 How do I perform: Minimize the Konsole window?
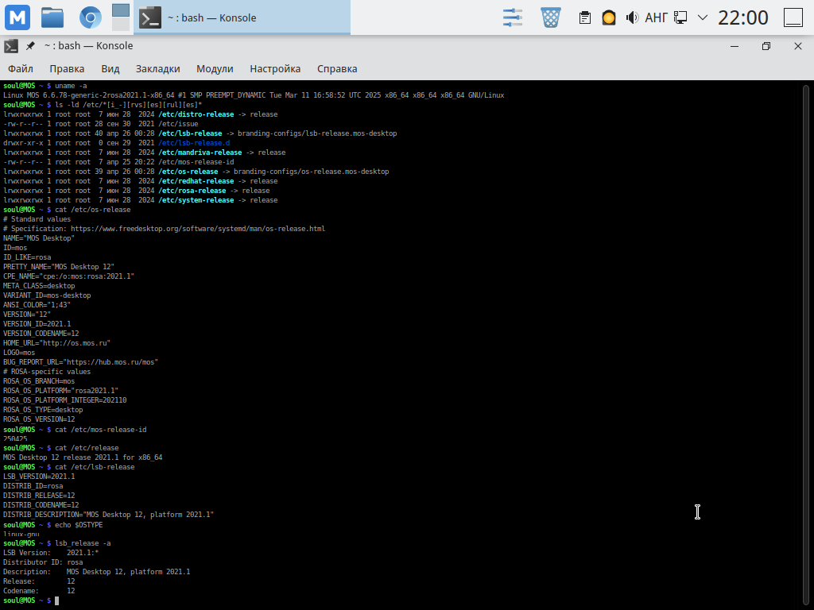[x=734, y=46]
